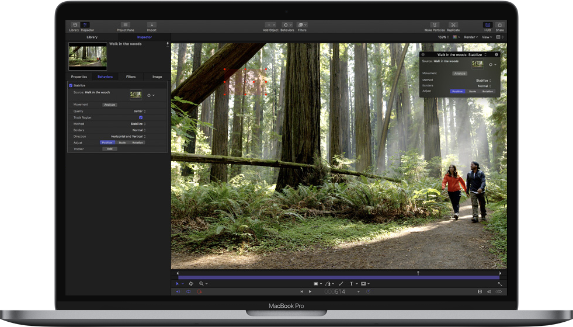Click the record button in the transport bar
Image resolution: width=573 pixels, height=327 pixels.
pyautogui.click(x=199, y=291)
